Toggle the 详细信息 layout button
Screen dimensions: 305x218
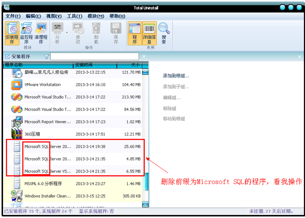(149, 34)
